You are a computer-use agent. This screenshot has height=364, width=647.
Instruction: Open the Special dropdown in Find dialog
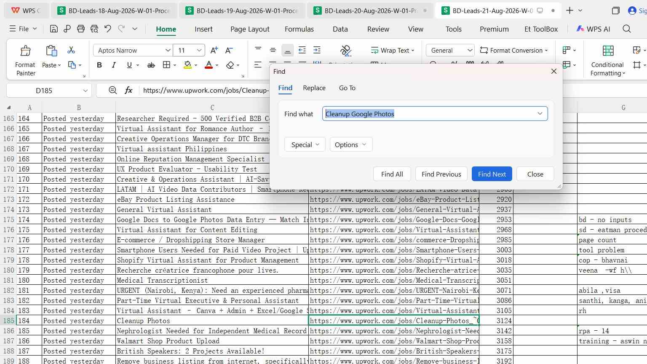(x=305, y=145)
